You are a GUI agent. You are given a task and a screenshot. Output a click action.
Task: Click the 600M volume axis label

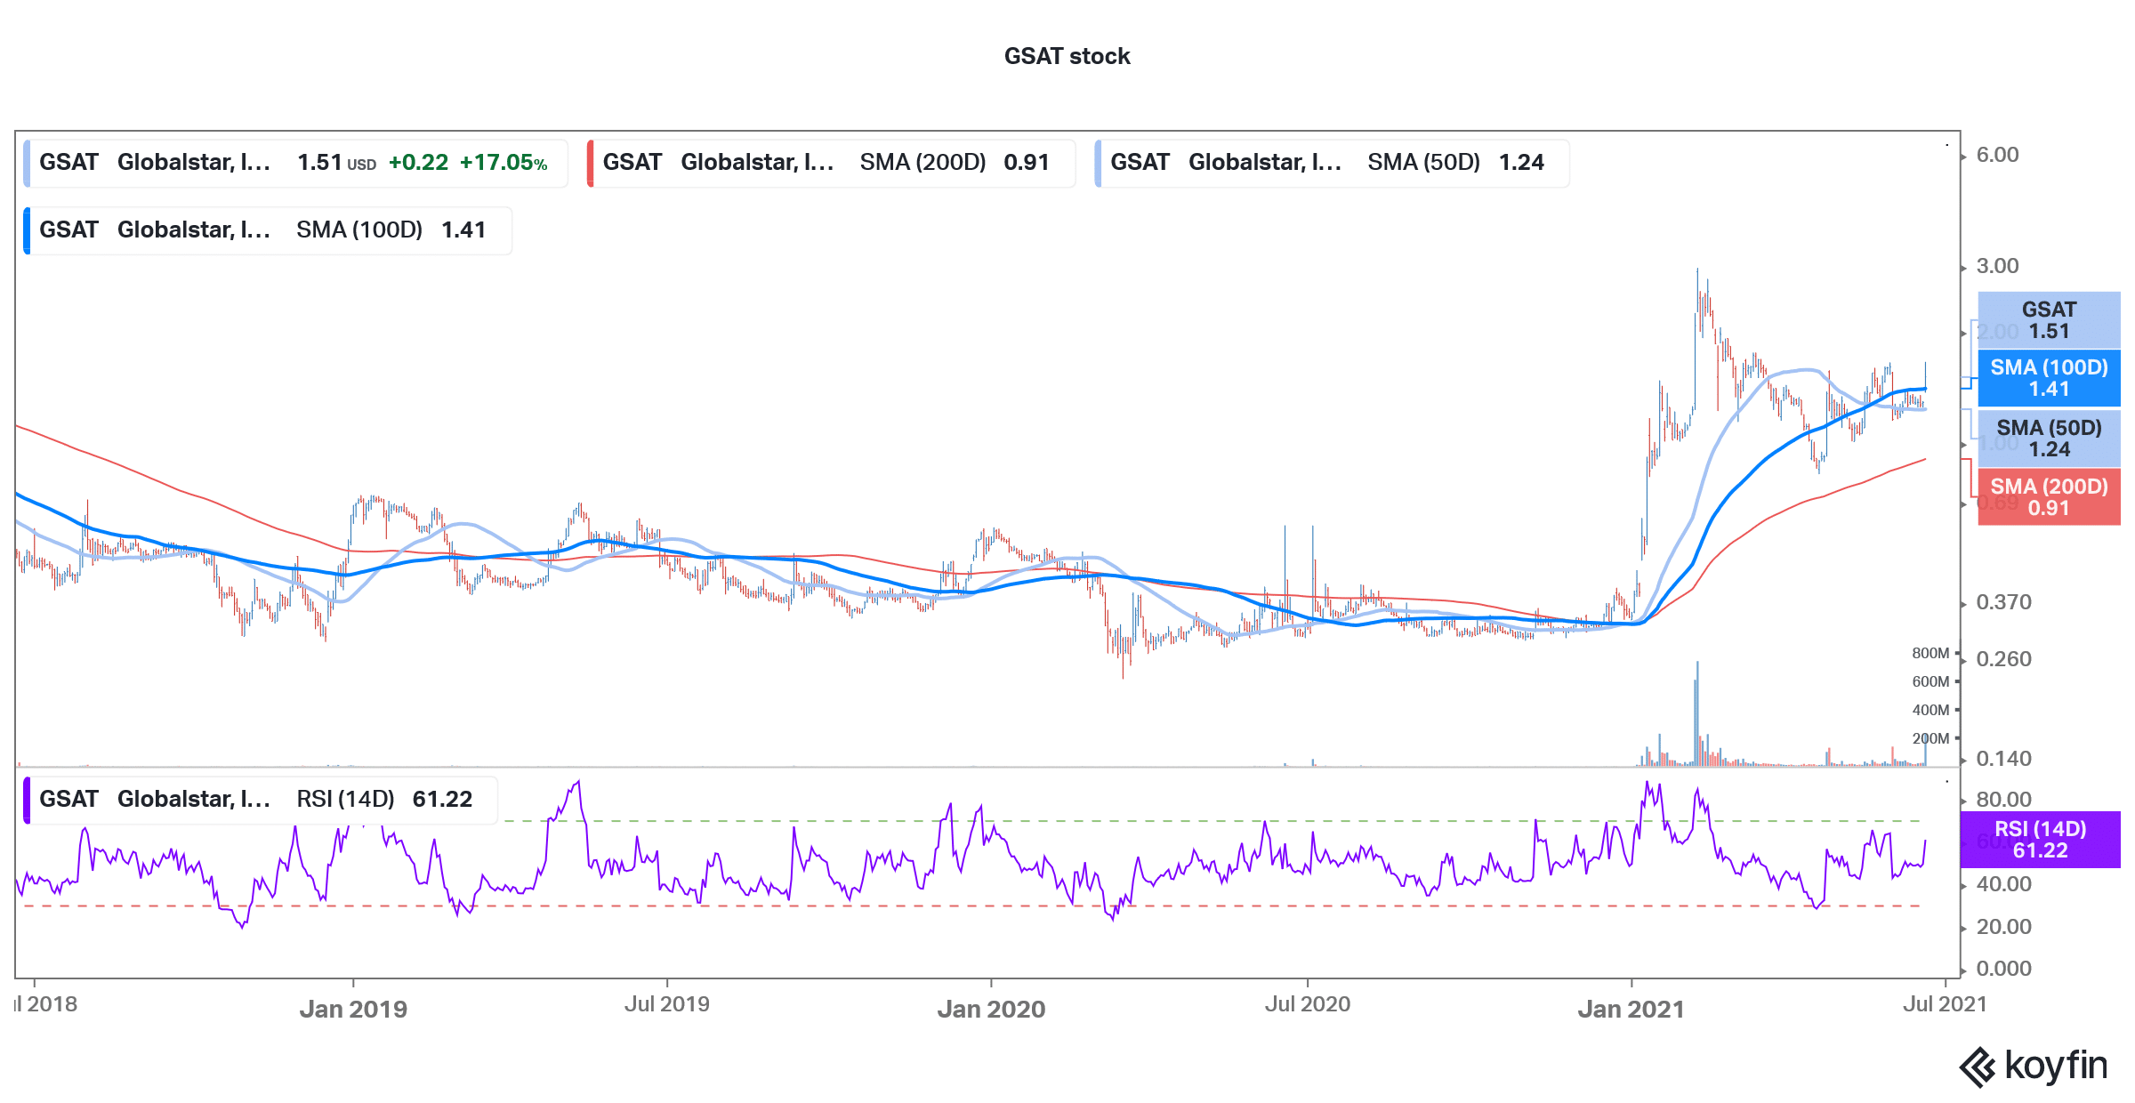click(x=1930, y=681)
